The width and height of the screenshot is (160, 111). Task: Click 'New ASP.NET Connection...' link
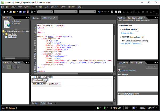pos(131,43)
